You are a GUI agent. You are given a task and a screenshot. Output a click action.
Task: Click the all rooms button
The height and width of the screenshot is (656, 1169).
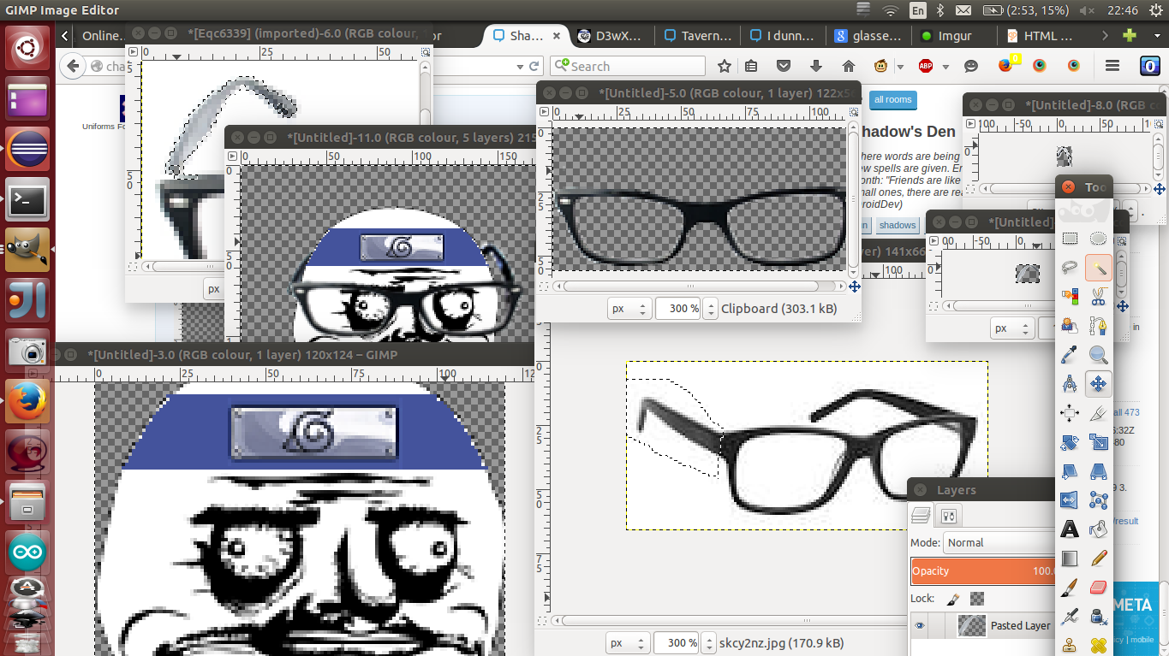coord(892,99)
